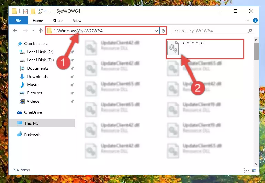Click the Videos film strip icon
Screen dimensions: 265x183
click(22, 101)
